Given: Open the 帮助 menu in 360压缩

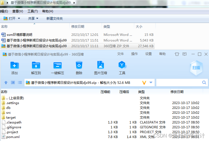Looking at the screenshot, I should [162, 54].
